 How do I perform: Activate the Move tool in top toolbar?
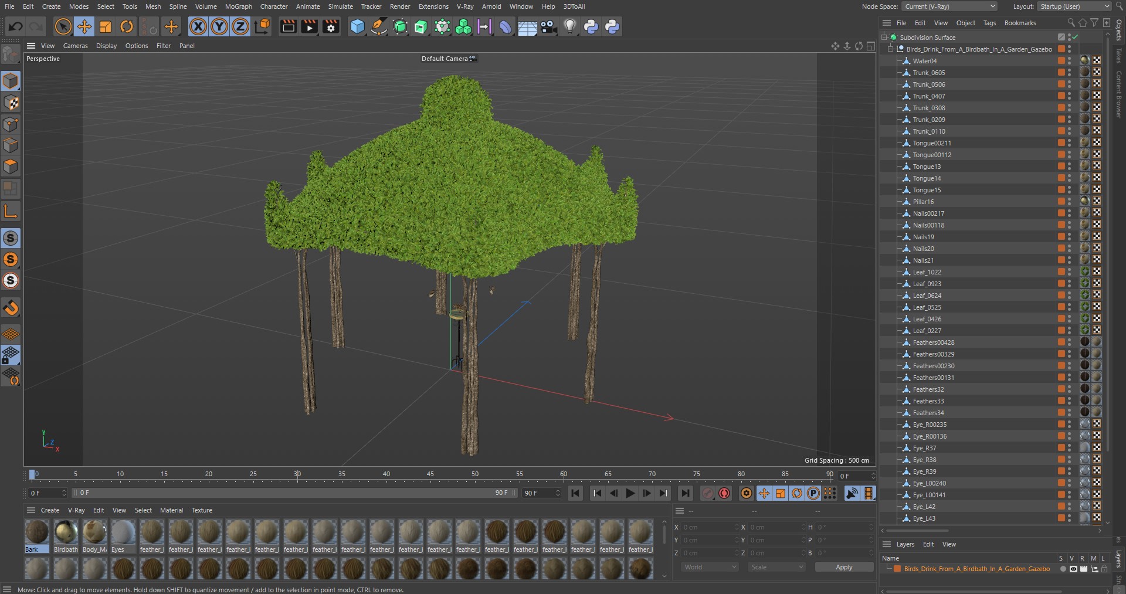[84, 26]
